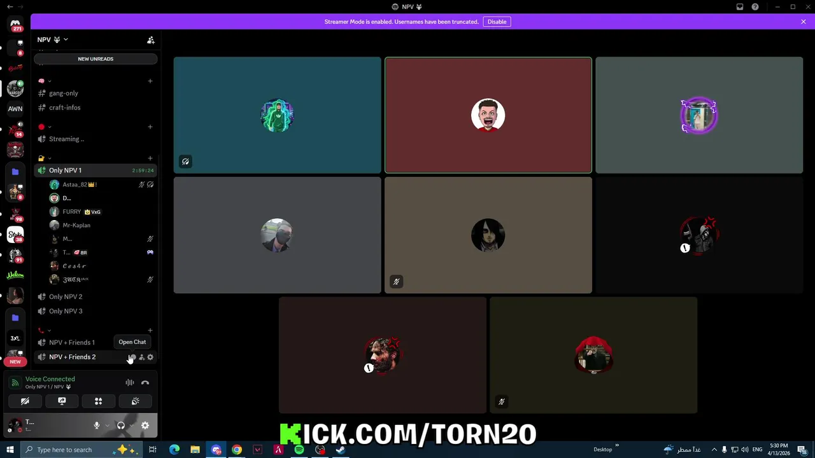Screen dimensions: 815x458
Task: Open Spotify from the taskbar
Action: point(299,450)
